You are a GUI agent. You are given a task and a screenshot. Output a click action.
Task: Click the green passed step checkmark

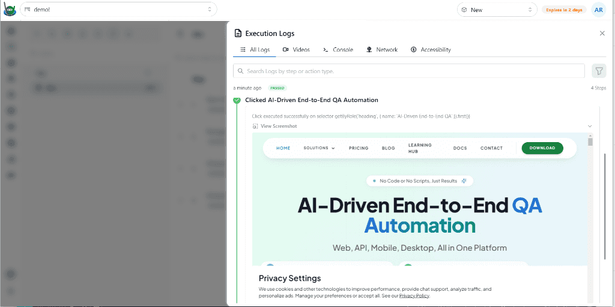point(237,101)
